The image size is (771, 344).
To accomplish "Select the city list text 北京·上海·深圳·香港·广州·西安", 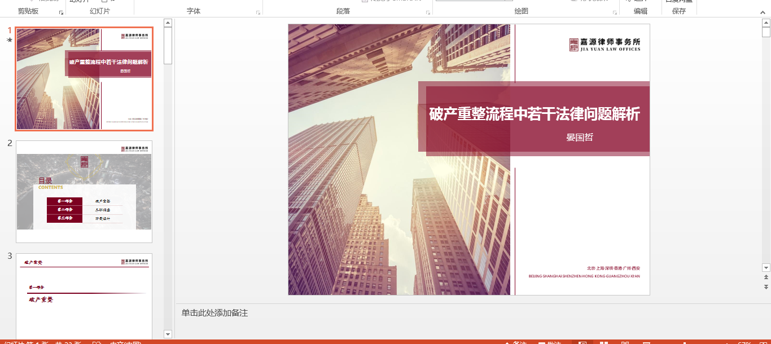I will pyautogui.click(x=614, y=268).
